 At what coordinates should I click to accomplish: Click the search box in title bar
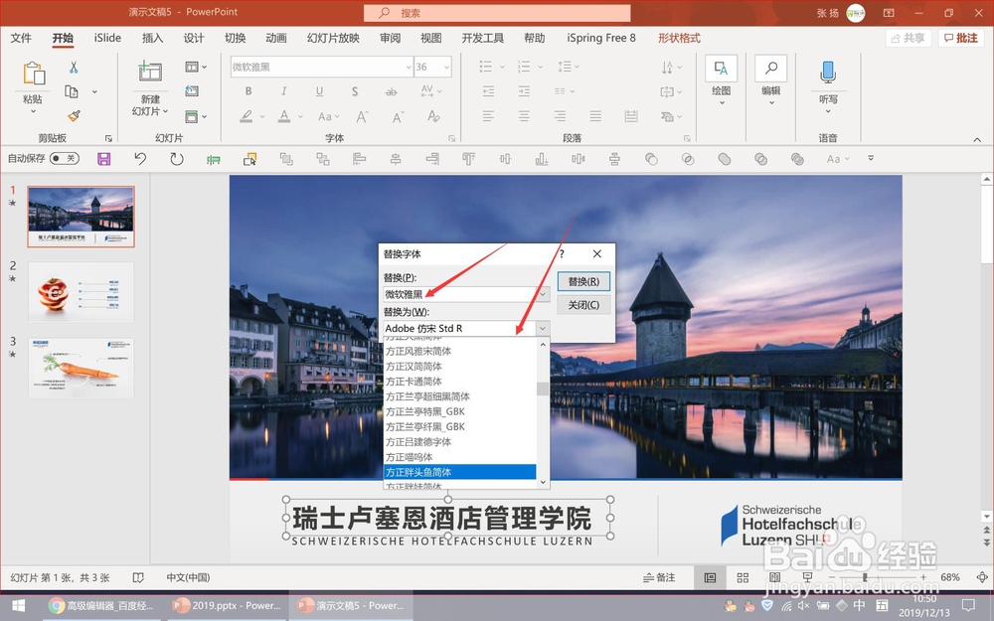(497, 13)
